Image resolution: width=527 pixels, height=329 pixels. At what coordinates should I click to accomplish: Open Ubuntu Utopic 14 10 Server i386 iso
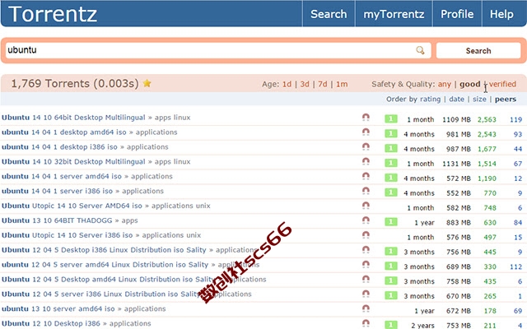click(68, 235)
